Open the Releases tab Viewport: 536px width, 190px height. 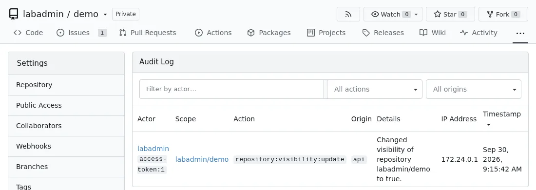[383, 33]
